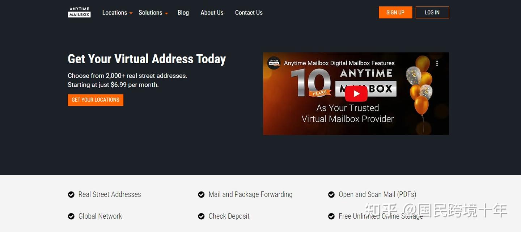Open the video title 'Anytime Mailbox Digital Mailbox Features'
Screen dimensions: 521x232
(x=339, y=63)
